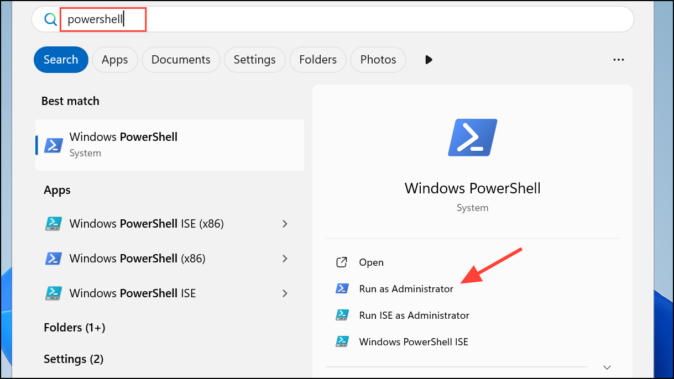Click the large PowerShell logo in the preview panel
Screen dimensions: 674x379
coord(472,137)
